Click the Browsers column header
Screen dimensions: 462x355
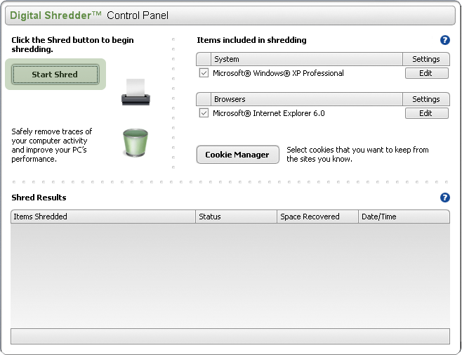click(x=306, y=99)
